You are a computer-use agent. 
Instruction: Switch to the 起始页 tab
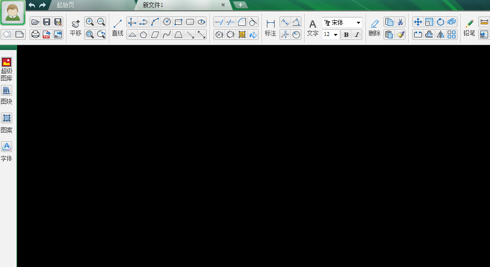[65, 5]
